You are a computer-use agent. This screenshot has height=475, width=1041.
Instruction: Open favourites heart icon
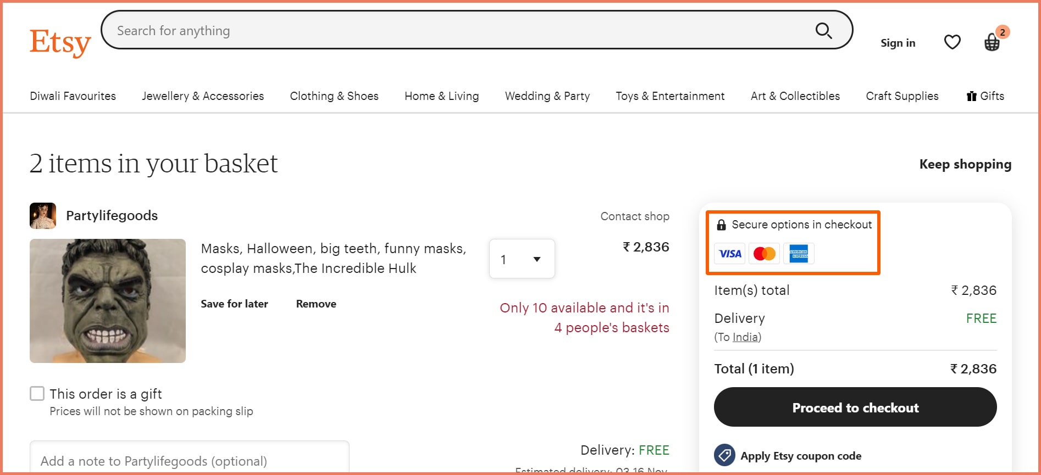953,42
